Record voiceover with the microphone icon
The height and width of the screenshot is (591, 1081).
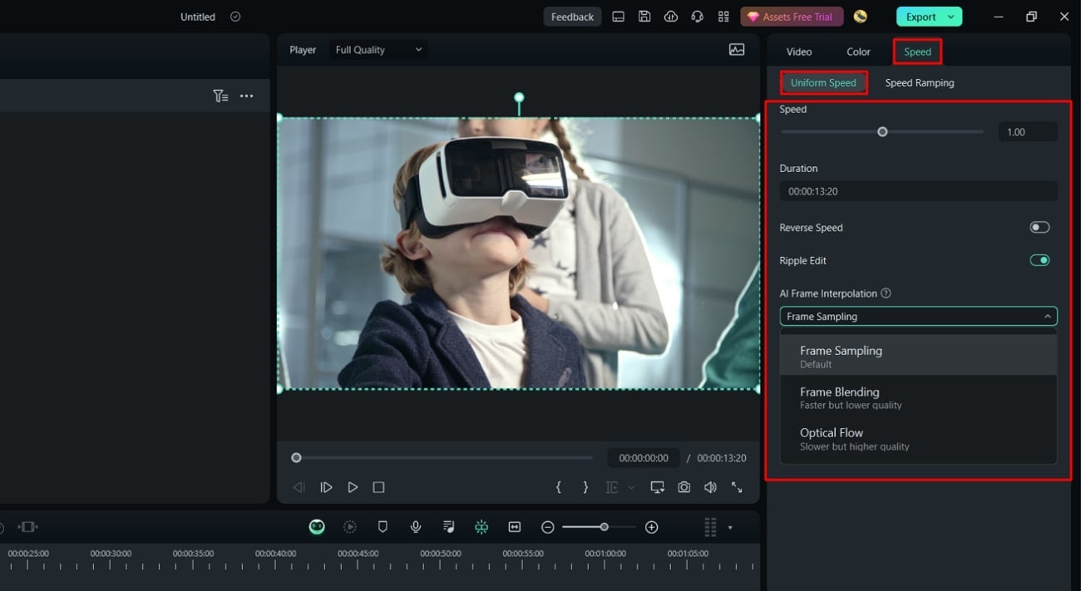pos(416,527)
